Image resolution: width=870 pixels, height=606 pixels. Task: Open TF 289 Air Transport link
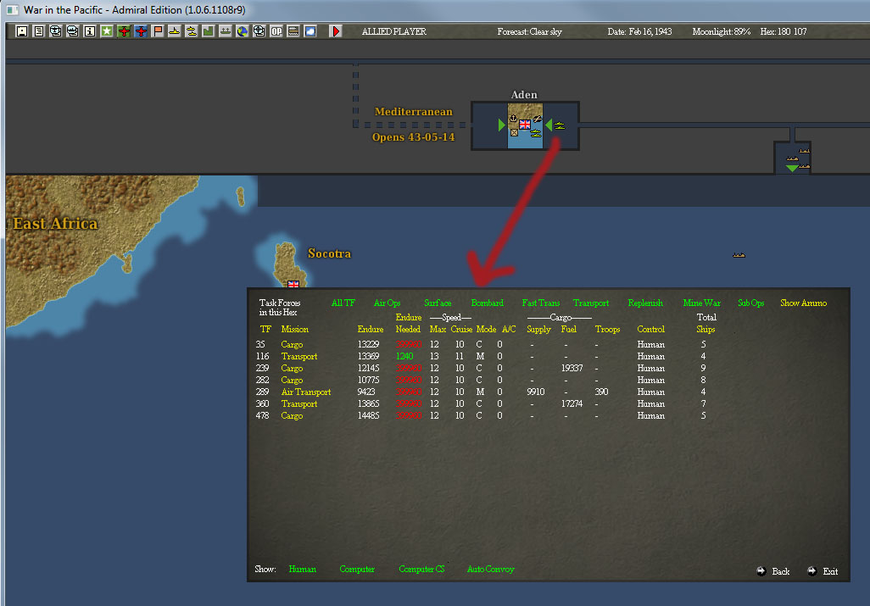coord(306,392)
